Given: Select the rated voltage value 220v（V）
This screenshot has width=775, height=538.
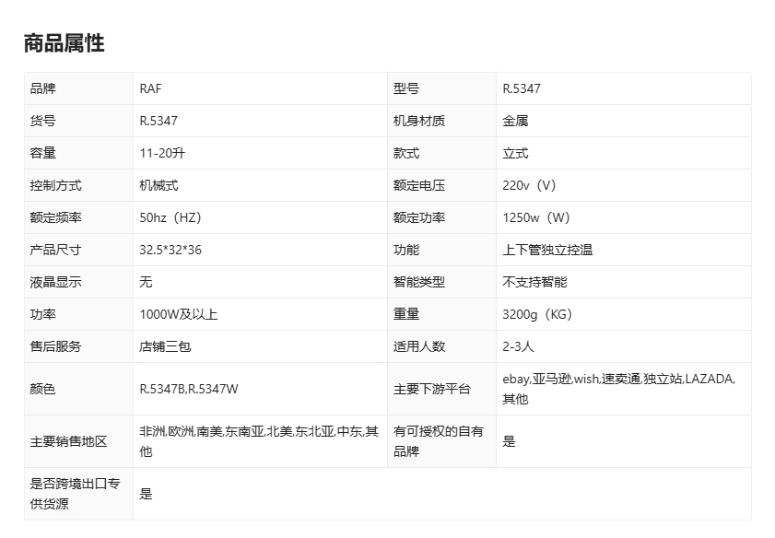Looking at the screenshot, I should pyautogui.click(x=530, y=185).
